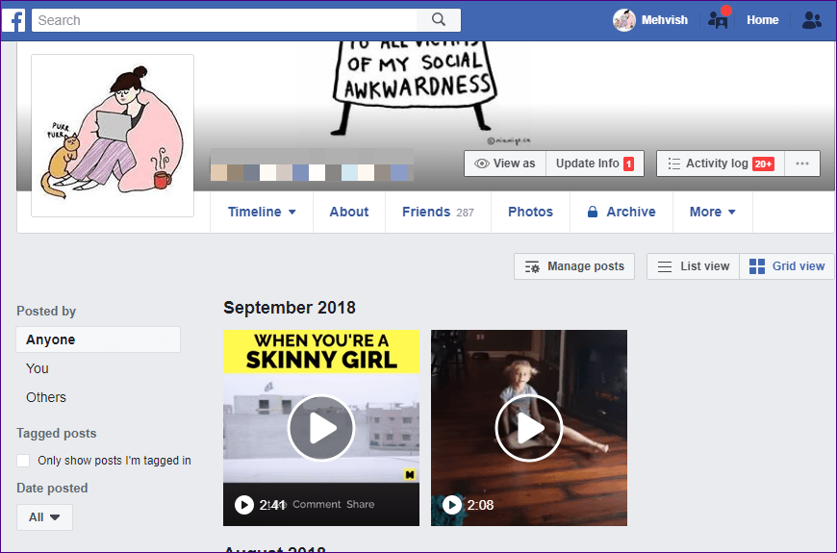Open the Date posted All dropdown
This screenshot has width=837, height=553.
click(44, 517)
